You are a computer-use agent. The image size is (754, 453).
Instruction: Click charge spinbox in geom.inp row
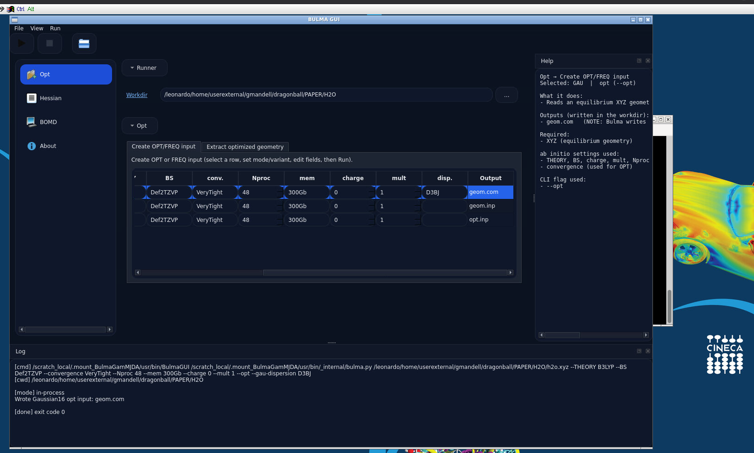[353, 206]
